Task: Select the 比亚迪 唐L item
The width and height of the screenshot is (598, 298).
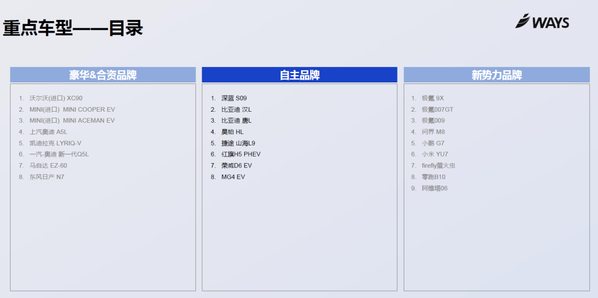Action: (x=236, y=121)
